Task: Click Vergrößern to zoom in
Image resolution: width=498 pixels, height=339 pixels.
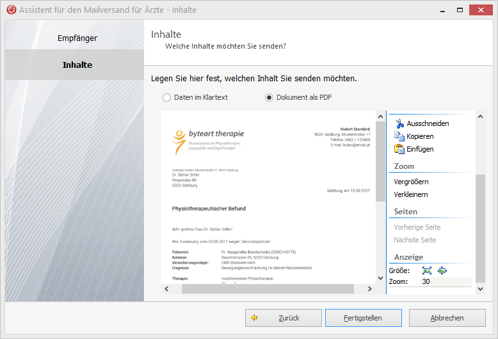Action: [x=411, y=182]
